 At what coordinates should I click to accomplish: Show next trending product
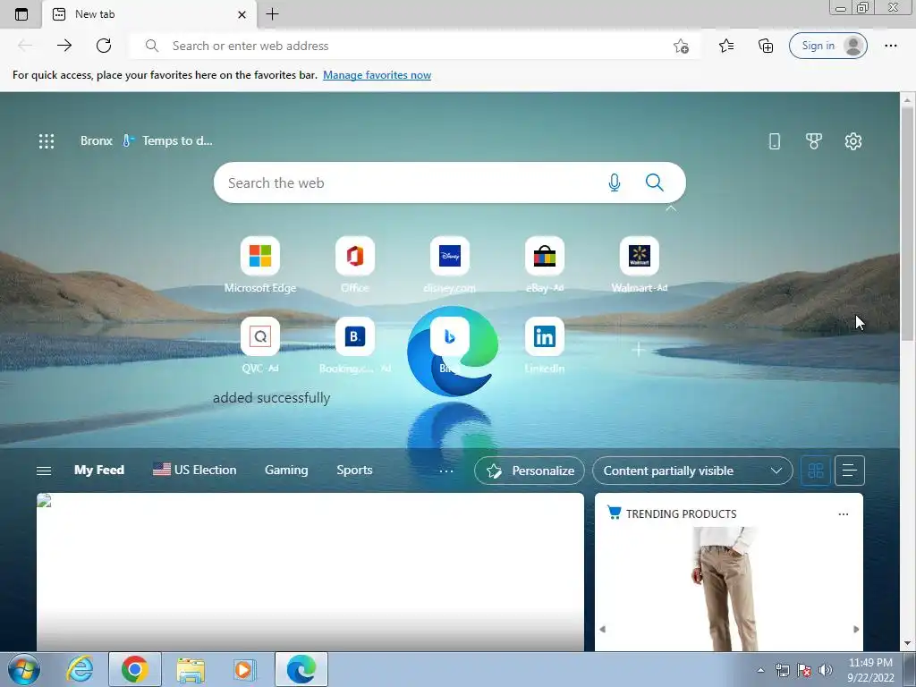coord(856,629)
